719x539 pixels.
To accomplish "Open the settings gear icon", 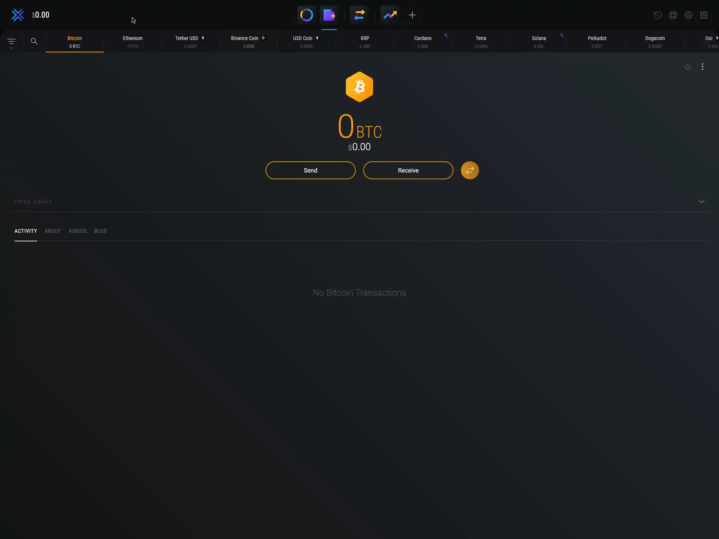I will pyautogui.click(x=688, y=15).
